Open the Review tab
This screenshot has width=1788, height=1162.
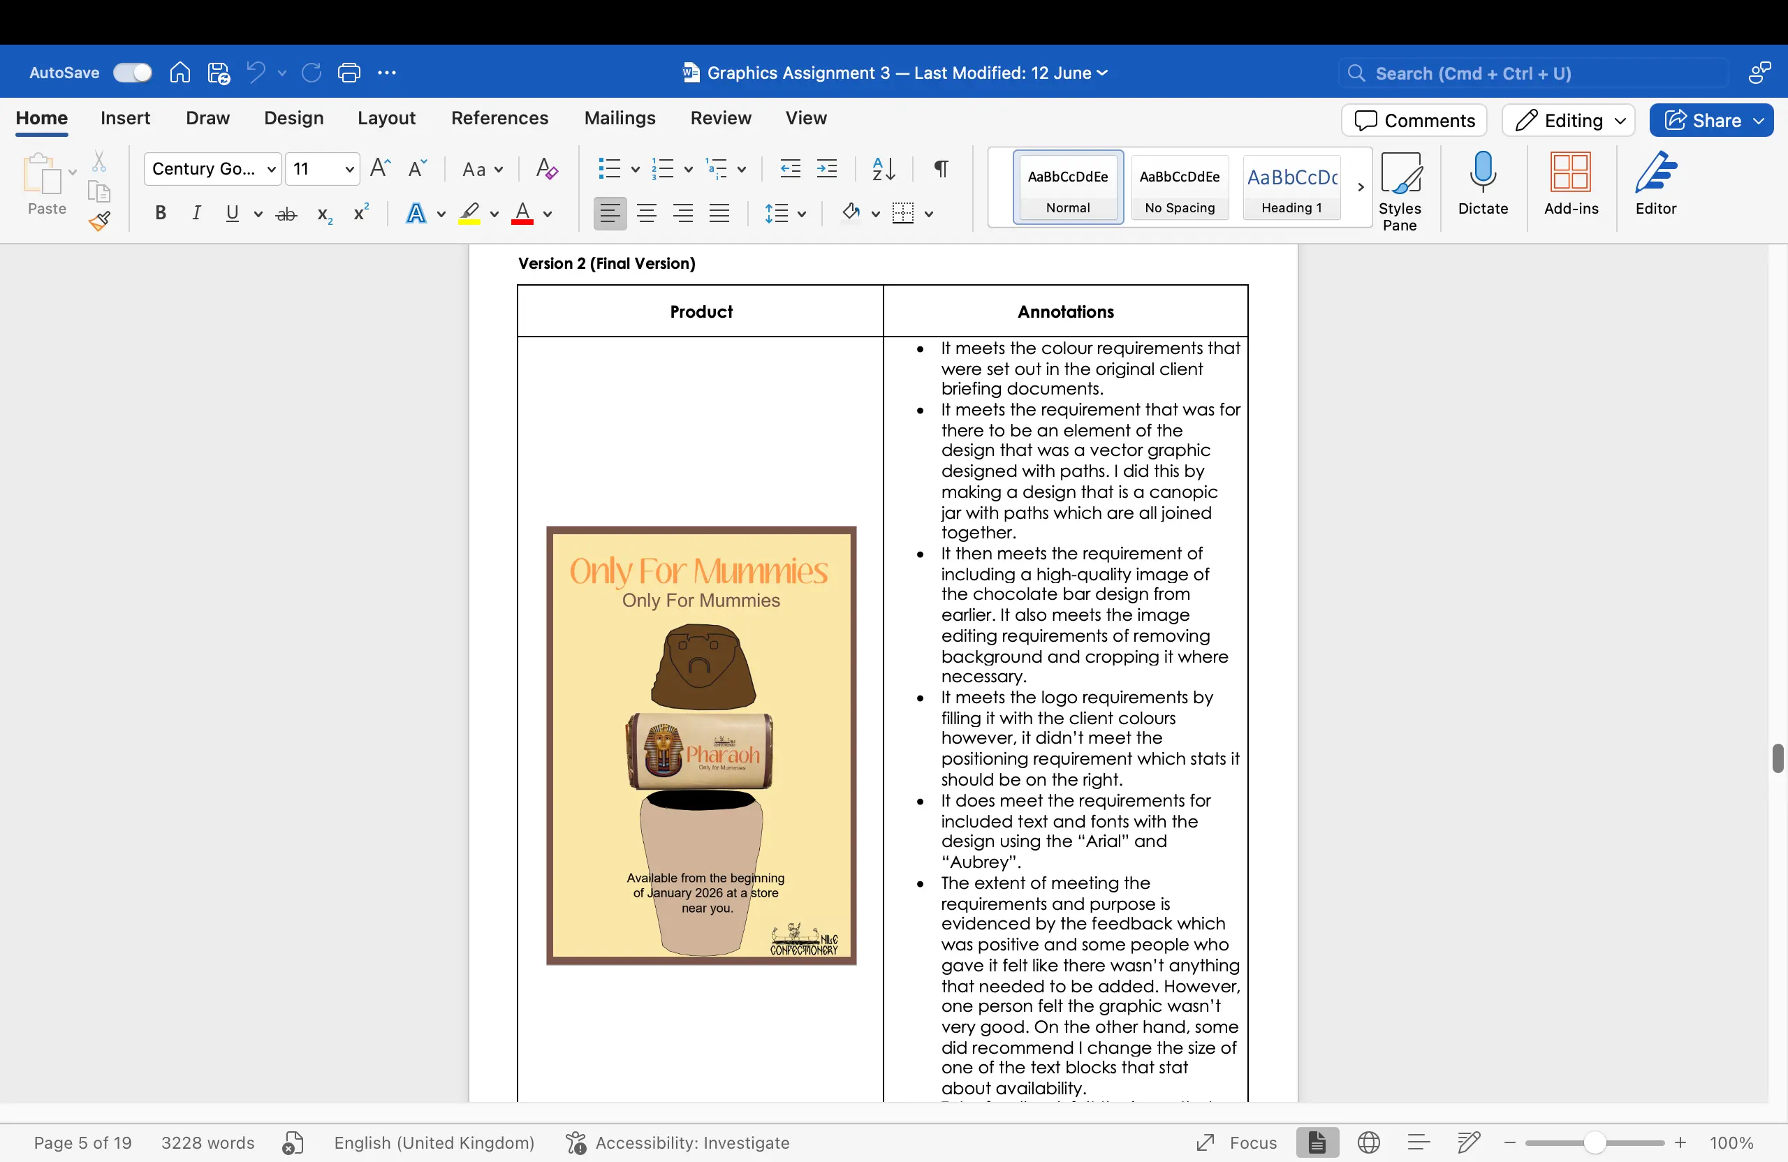pyautogui.click(x=721, y=118)
